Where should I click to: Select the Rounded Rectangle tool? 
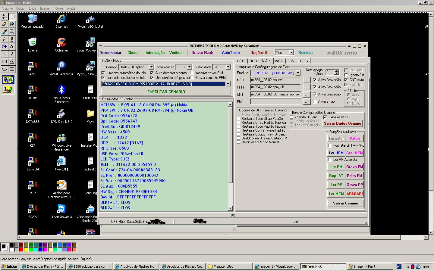[x=12, y=69]
